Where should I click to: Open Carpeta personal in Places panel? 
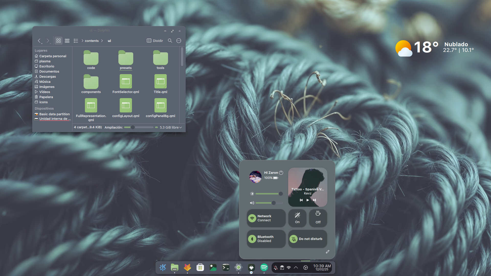pos(52,56)
